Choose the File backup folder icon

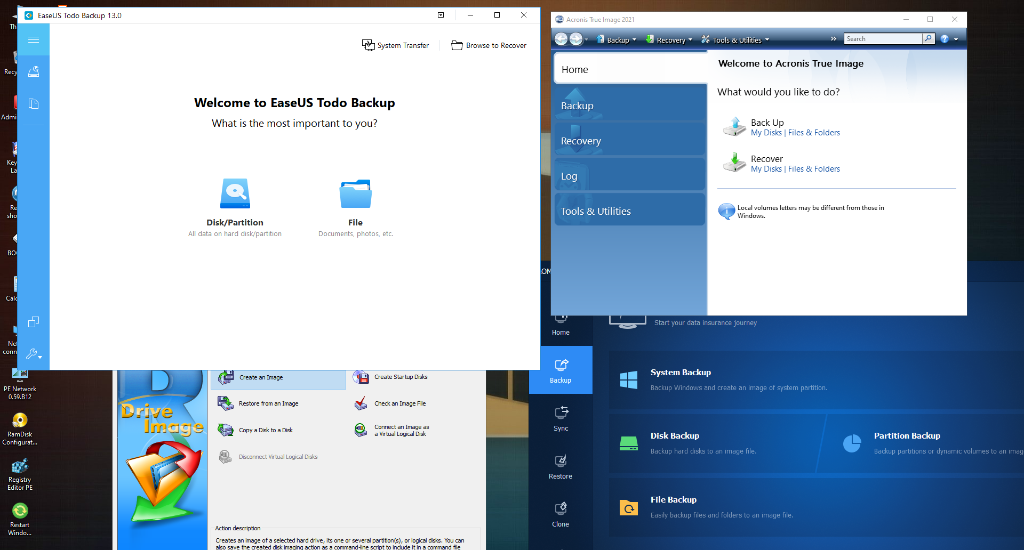pos(355,193)
